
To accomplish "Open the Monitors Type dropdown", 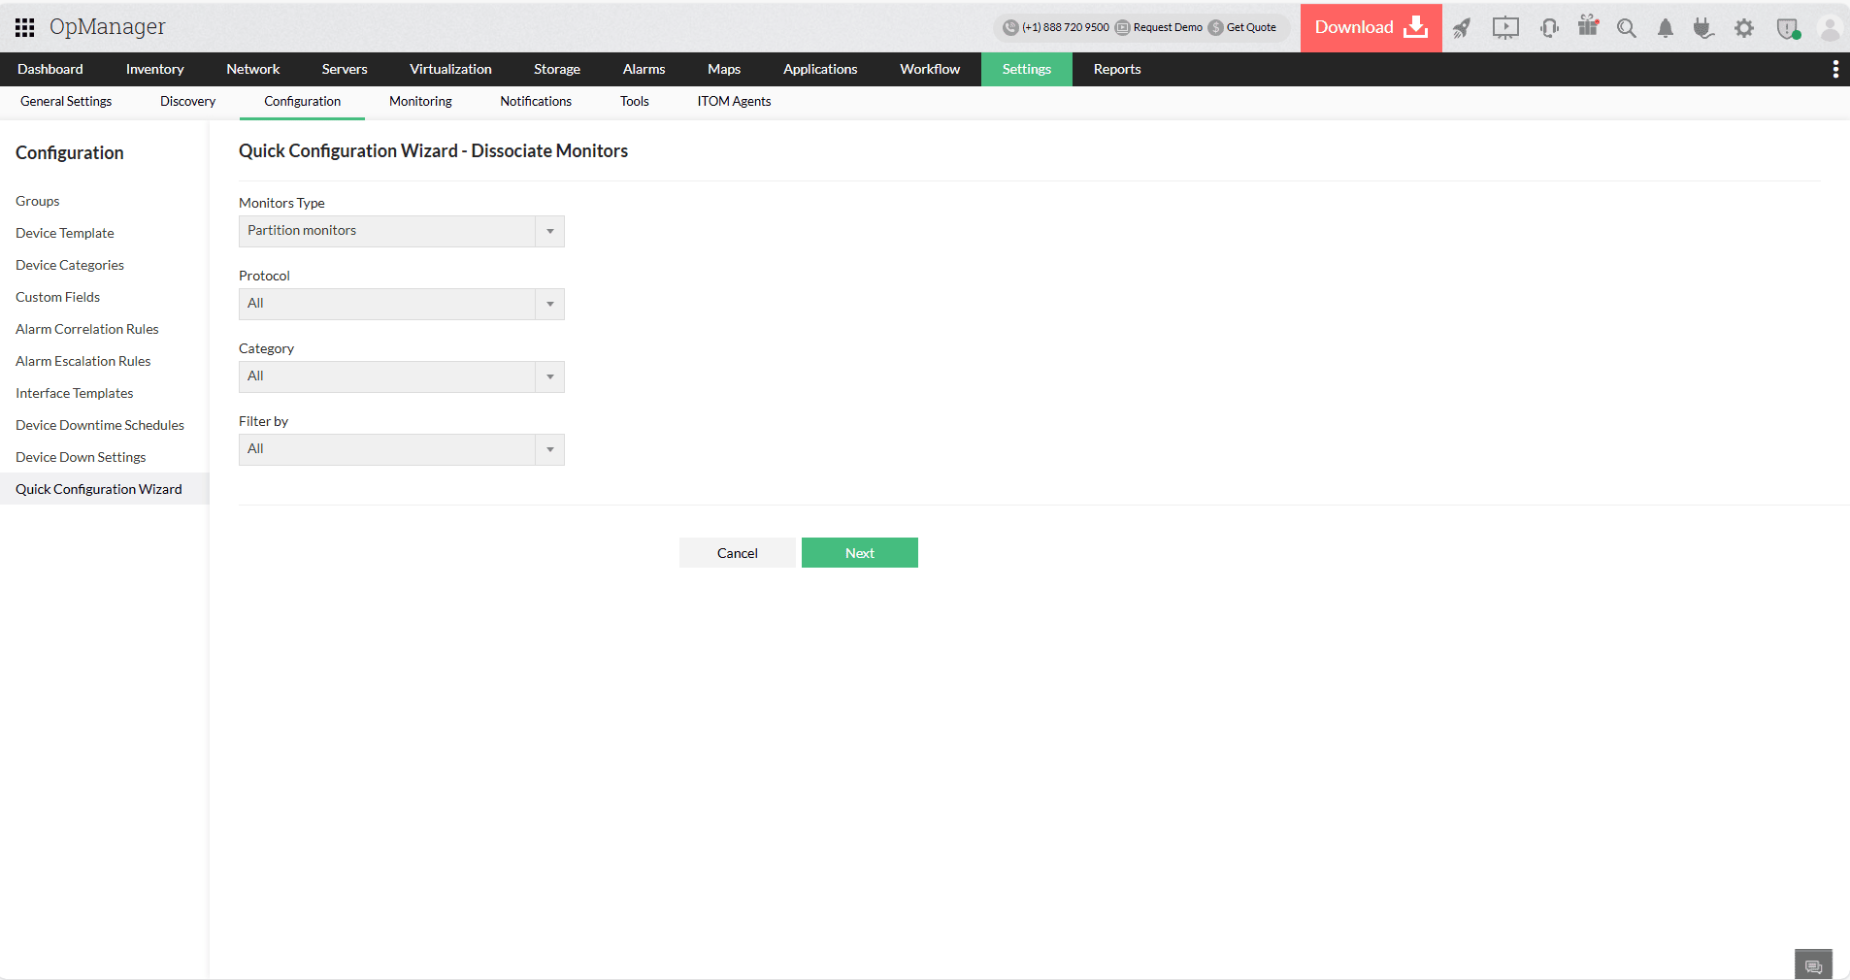I will pos(549,231).
